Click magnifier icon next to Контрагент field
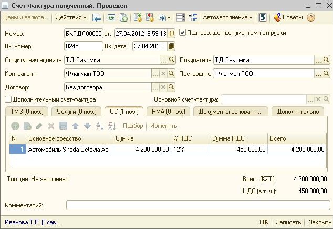The width and height of the screenshot is (333, 229). coord(171,74)
